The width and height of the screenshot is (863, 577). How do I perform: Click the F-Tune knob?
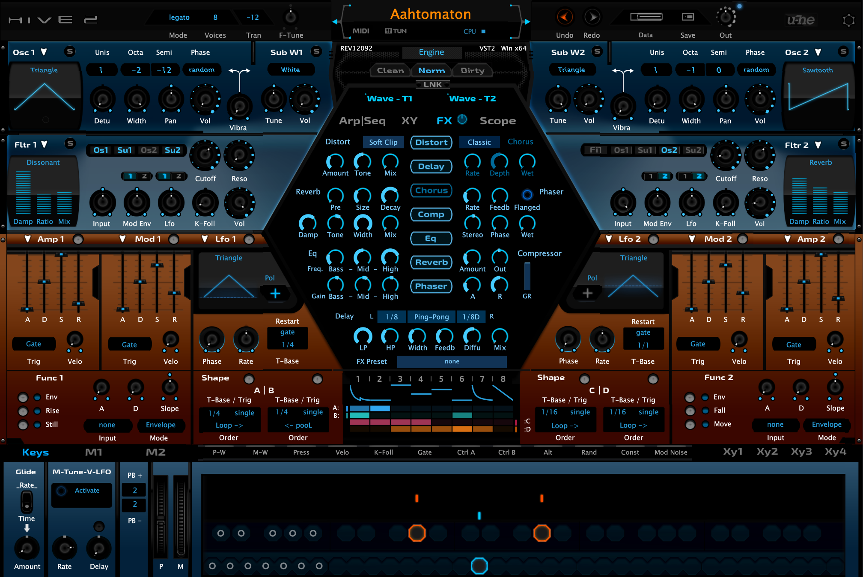click(x=290, y=17)
